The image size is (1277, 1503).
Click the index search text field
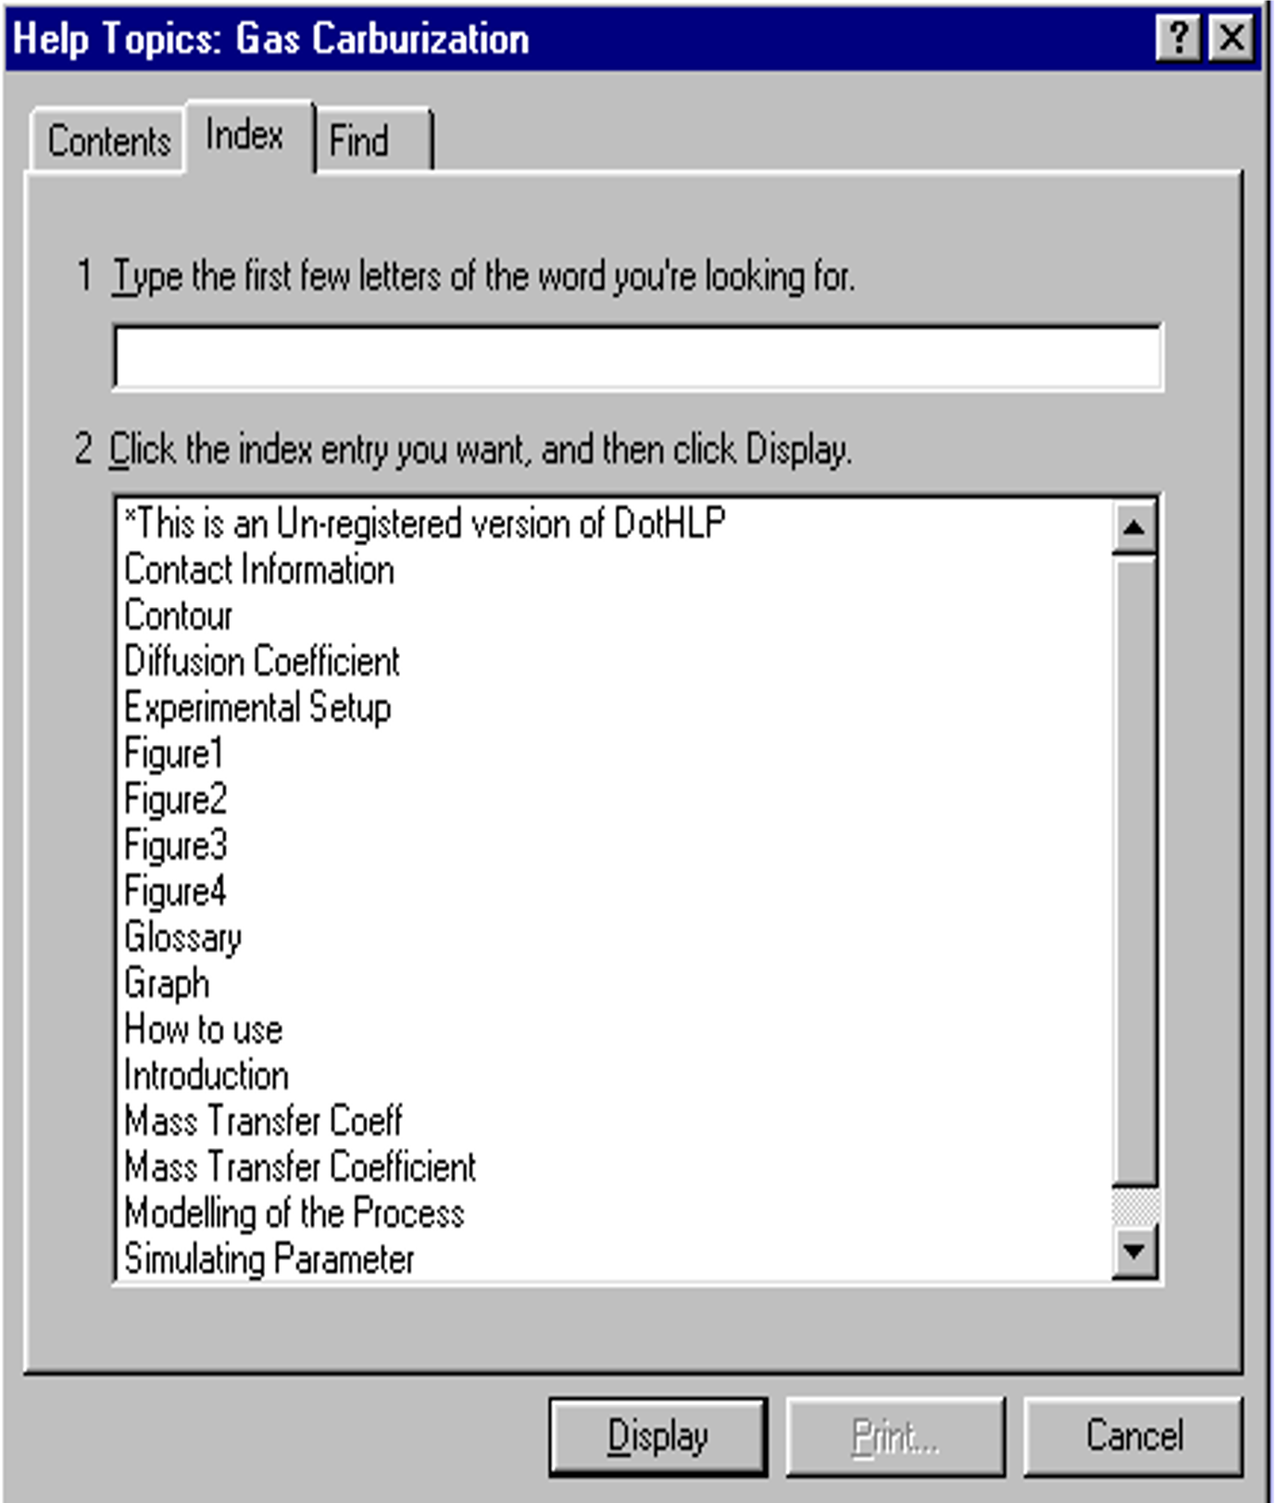(637, 356)
